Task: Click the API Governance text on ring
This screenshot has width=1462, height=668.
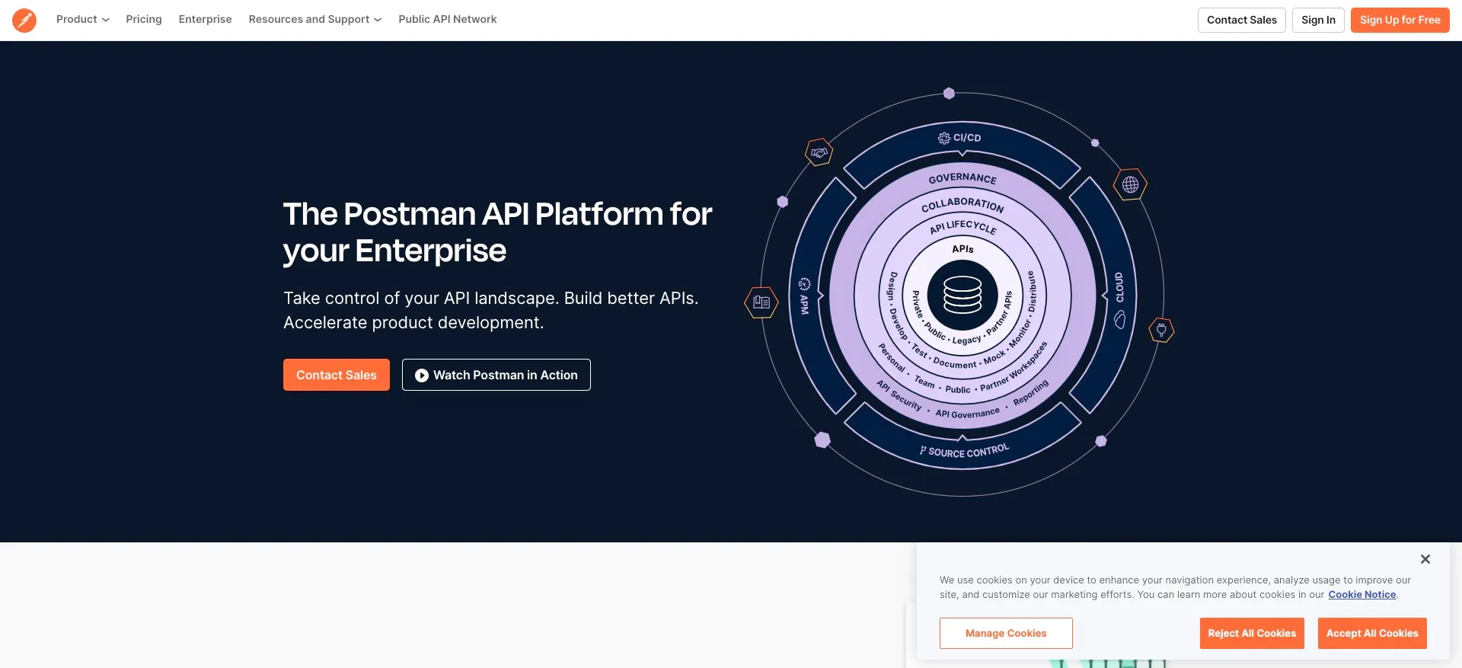Action: tap(968, 414)
